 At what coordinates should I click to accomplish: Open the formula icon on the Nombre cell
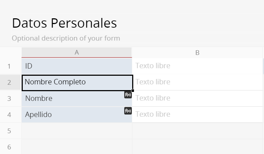click(x=128, y=95)
